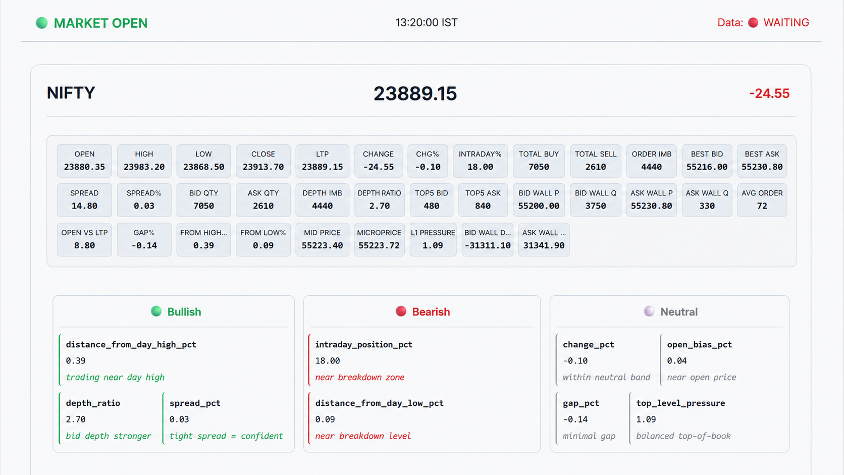Select the CHANGE metric tile
844x475 pixels.
coord(378,161)
